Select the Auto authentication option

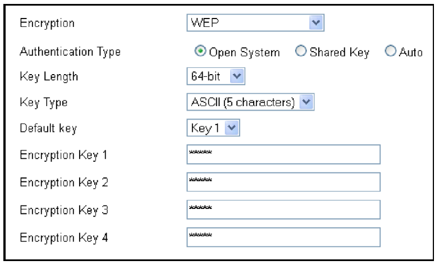coord(390,52)
